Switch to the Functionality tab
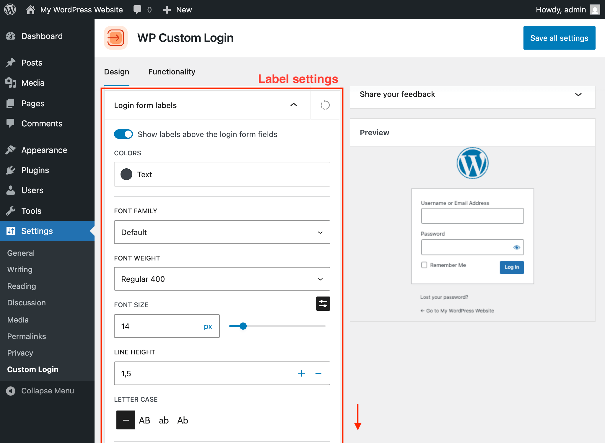The width and height of the screenshot is (605, 443). [172, 71]
